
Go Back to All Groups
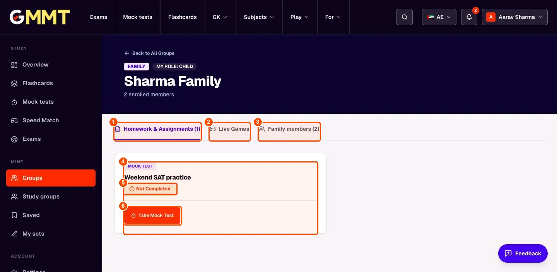[149, 53]
